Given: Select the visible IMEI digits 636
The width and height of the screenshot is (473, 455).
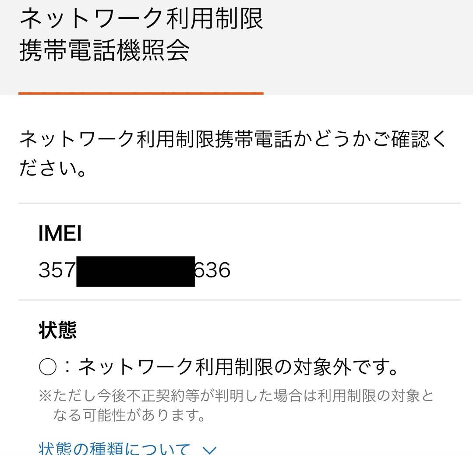Looking at the screenshot, I should (212, 270).
